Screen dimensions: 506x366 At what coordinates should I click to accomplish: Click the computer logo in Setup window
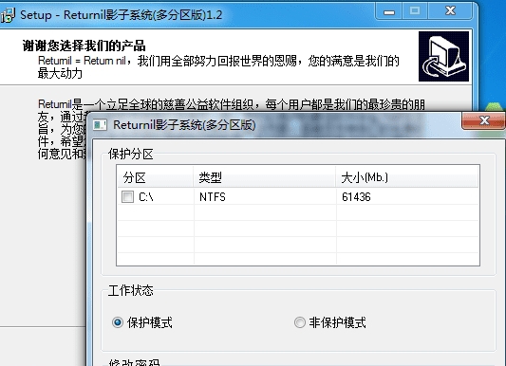pyautogui.click(x=443, y=56)
